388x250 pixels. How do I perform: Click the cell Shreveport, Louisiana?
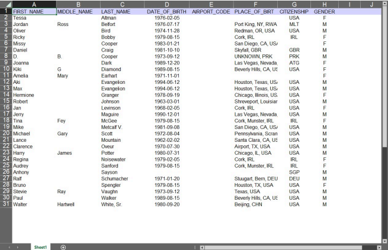(255, 102)
